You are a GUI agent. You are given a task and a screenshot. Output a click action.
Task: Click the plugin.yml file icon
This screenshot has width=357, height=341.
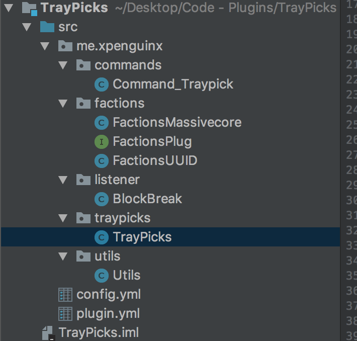click(x=65, y=314)
